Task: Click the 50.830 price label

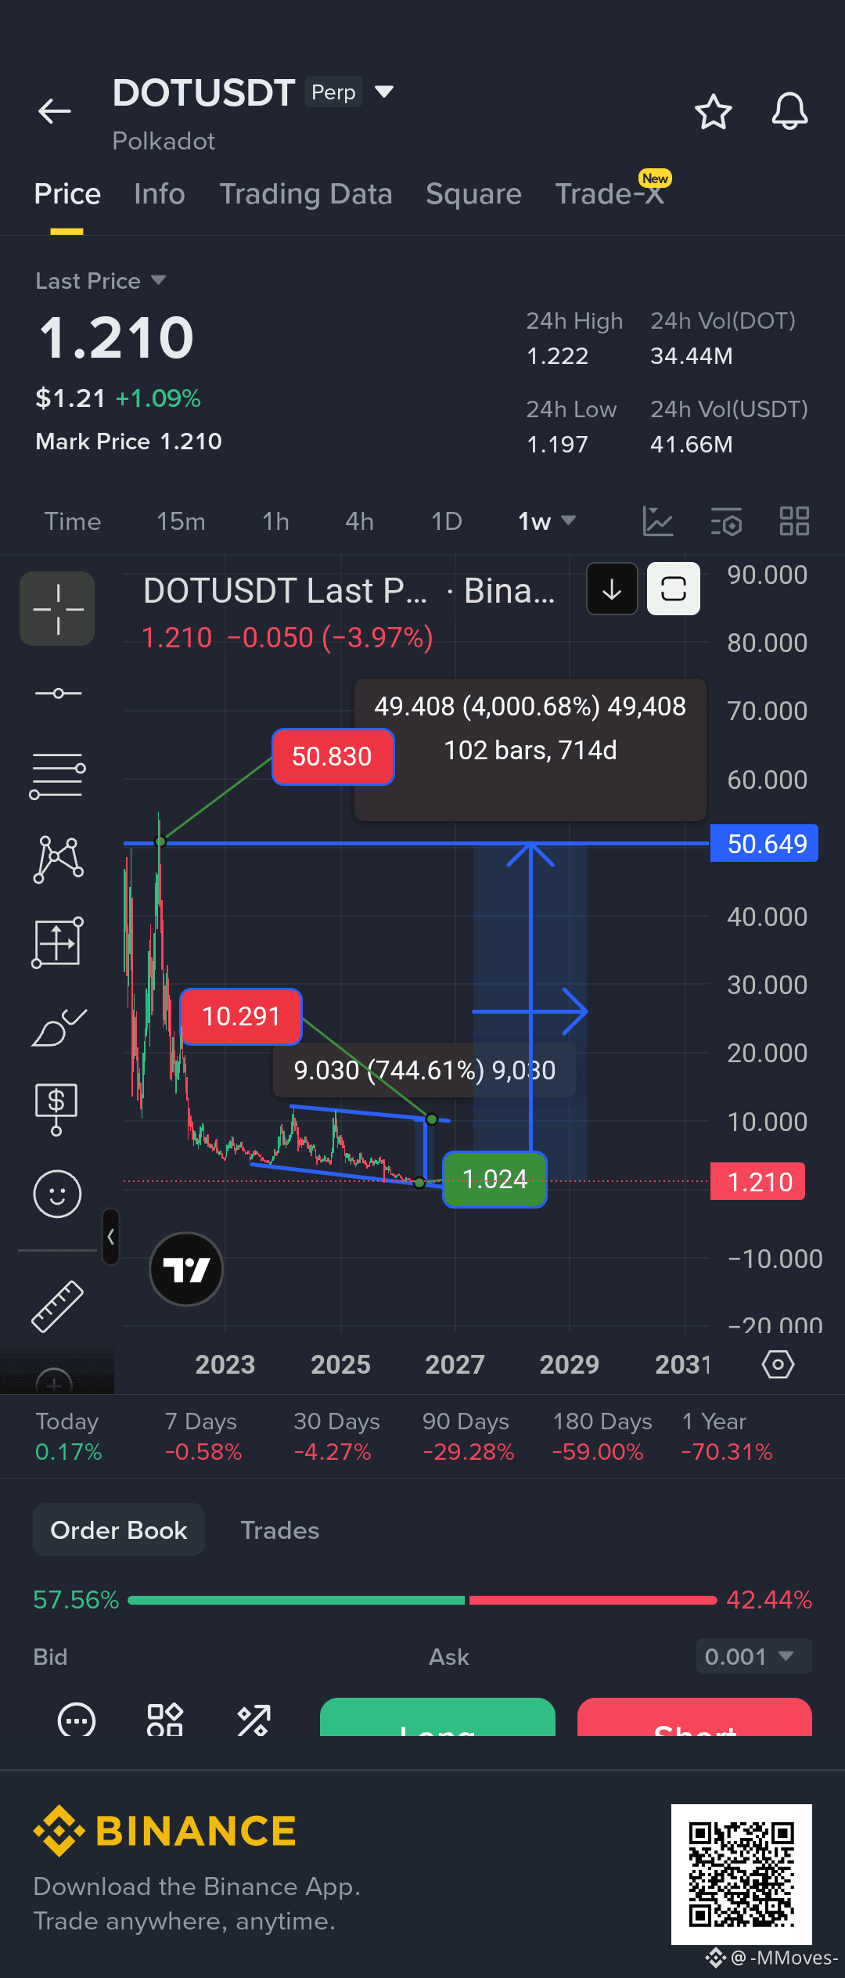Action: coord(333,756)
